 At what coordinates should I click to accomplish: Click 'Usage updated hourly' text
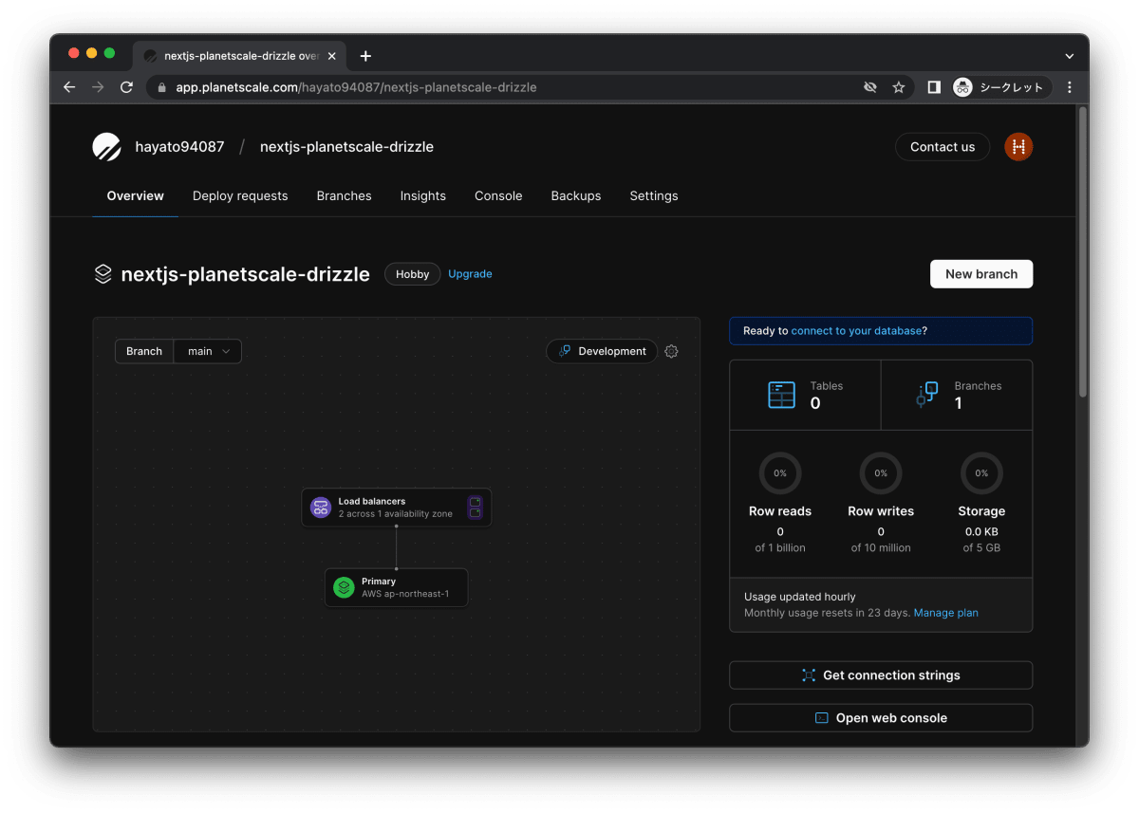point(800,597)
